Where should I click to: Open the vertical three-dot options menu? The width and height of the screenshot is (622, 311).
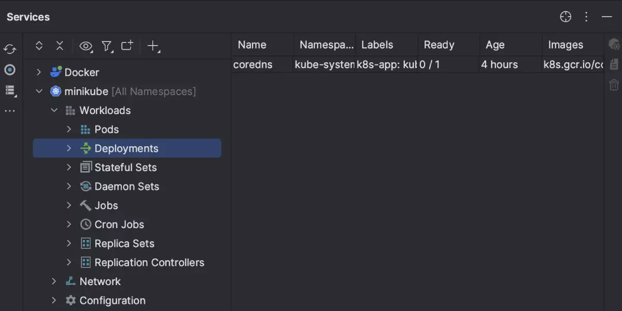tap(586, 17)
